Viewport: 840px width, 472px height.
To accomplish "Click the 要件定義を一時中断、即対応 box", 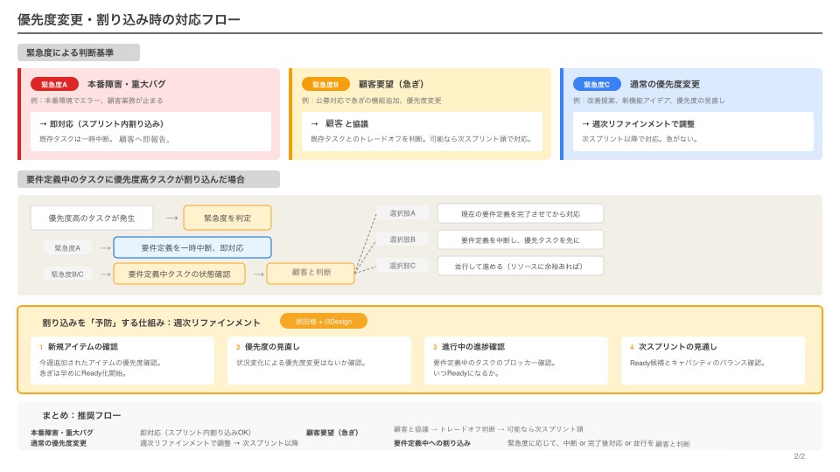I will 192,247.
